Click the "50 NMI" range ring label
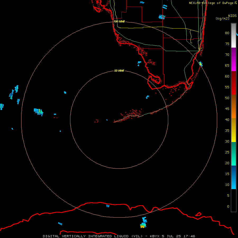Screen dimensions: 238x238 point(119,71)
